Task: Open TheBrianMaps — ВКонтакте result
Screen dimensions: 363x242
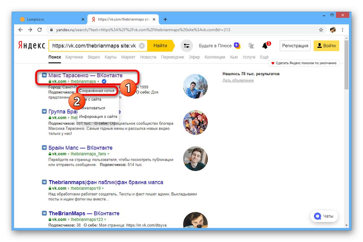Action: tap(84, 214)
